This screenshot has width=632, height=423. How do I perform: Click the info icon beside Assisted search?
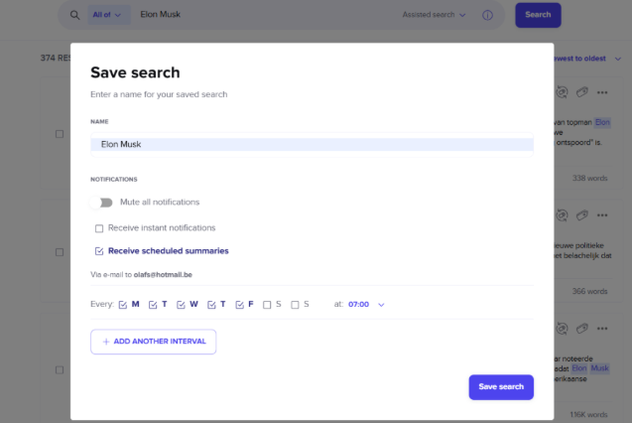click(487, 15)
